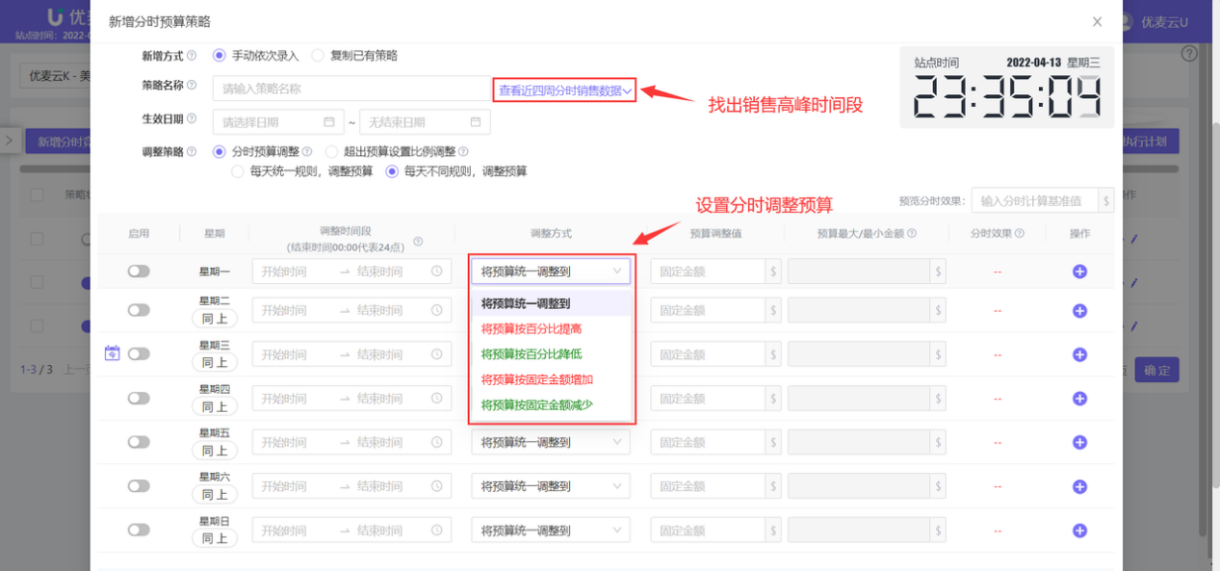This screenshot has height=571, width=1220.
Task: Open the 调整方式 dropdown for 星期五
Action: 550,441
